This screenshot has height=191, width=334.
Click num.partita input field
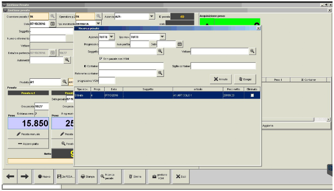(140, 44)
